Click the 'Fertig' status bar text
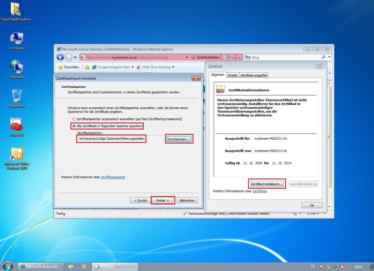The height and width of the screenshot is (271, 374). (x=61, y=214)
